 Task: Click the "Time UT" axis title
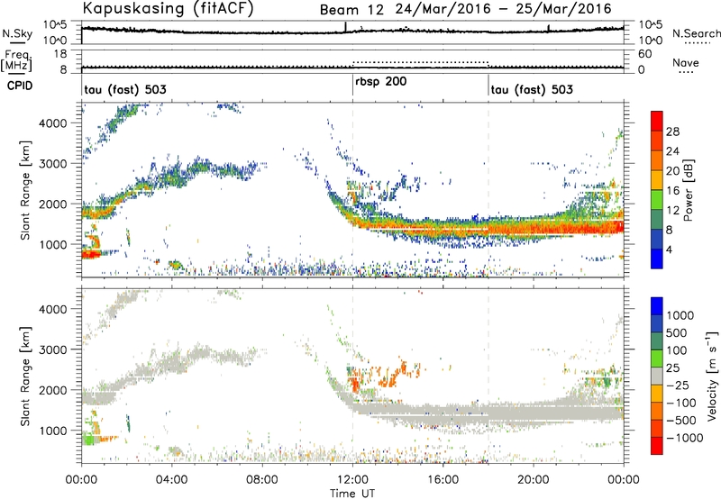[x=352, y=494]
